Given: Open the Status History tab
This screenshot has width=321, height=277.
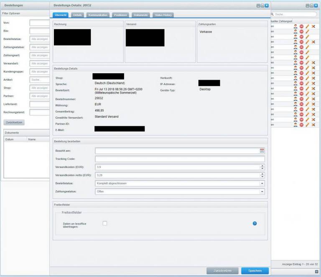Looking at the screenshot, I should click(163, 15).
